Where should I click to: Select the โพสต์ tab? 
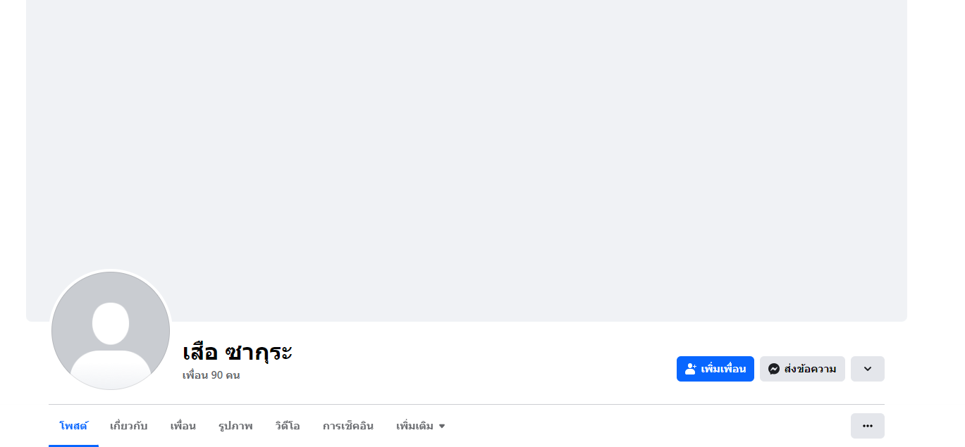coord(73,426)
